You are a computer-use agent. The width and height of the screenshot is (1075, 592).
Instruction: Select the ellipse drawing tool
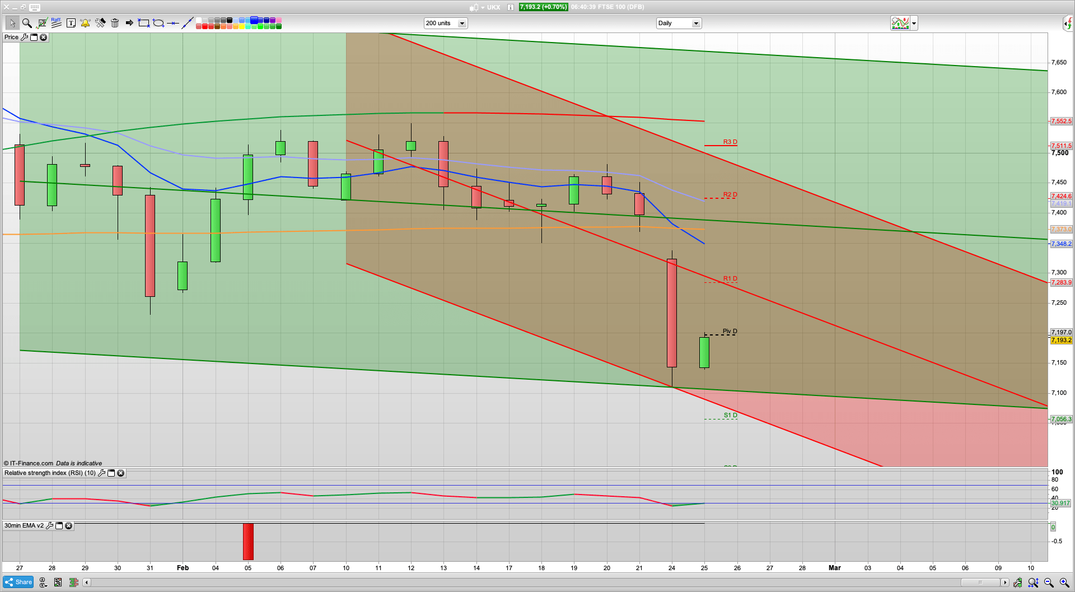click(158, 23)
